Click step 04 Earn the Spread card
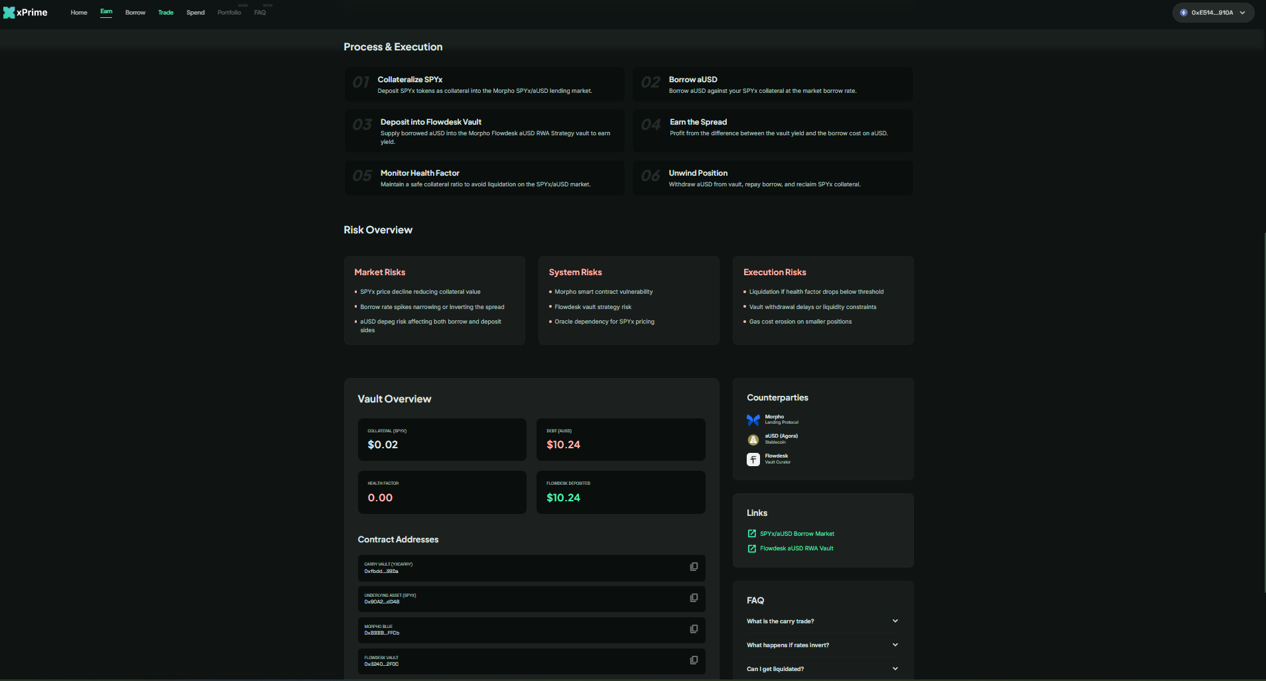The height and width of the screenshot is (681, 1266). (773, 131)
